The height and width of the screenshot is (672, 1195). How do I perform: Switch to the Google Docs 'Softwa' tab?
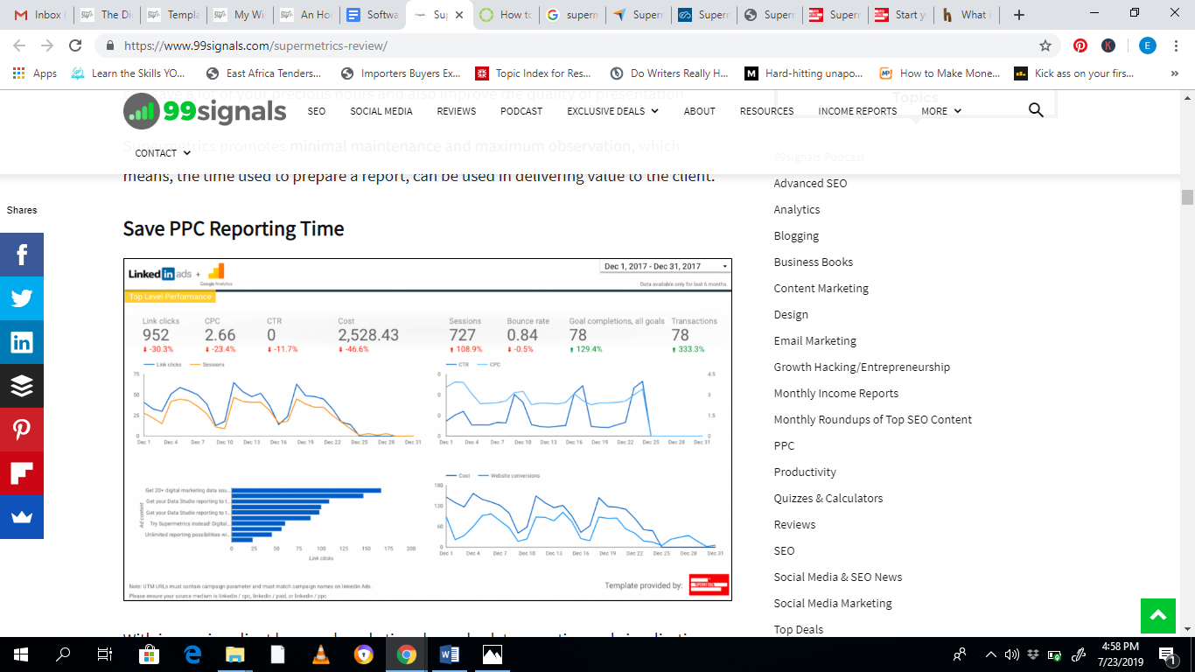tap(373, 15)
